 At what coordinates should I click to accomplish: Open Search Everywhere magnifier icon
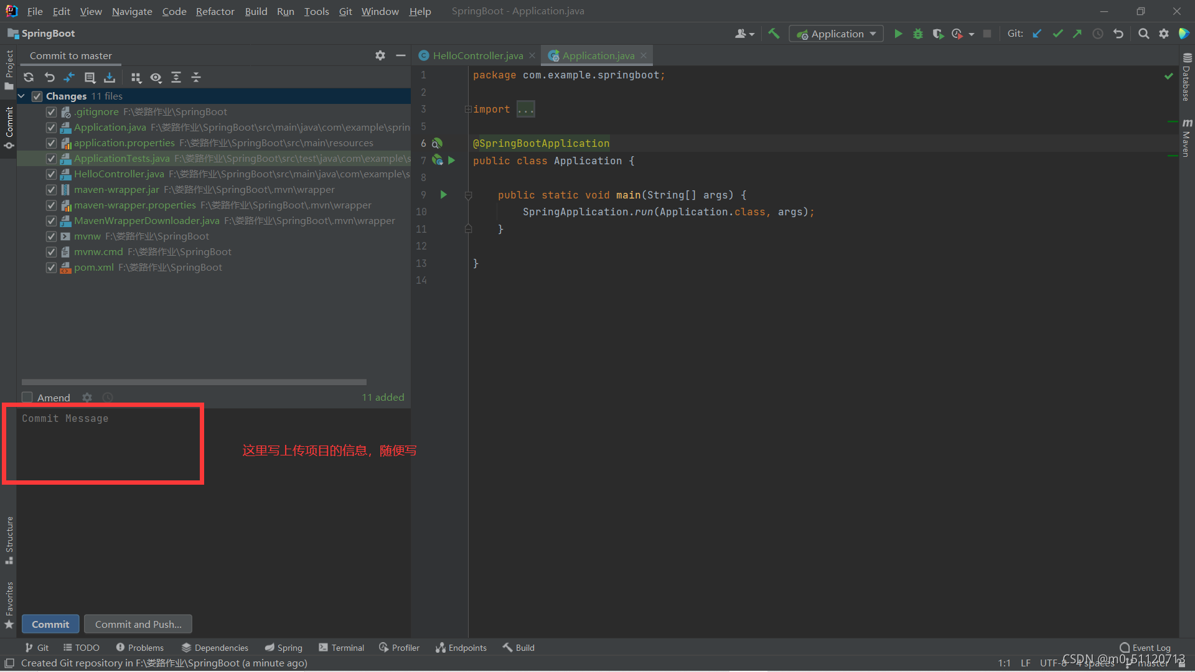pyautogui.click(x=1143, y=34)
